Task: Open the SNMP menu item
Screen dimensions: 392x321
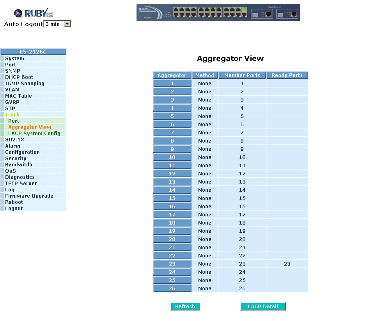Action: [12, 71]
